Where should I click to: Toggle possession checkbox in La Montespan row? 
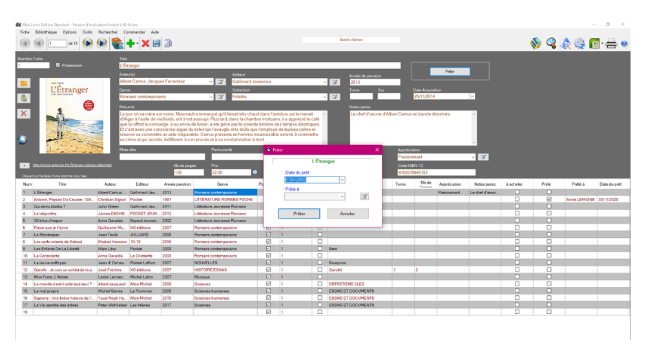point(269,235)
